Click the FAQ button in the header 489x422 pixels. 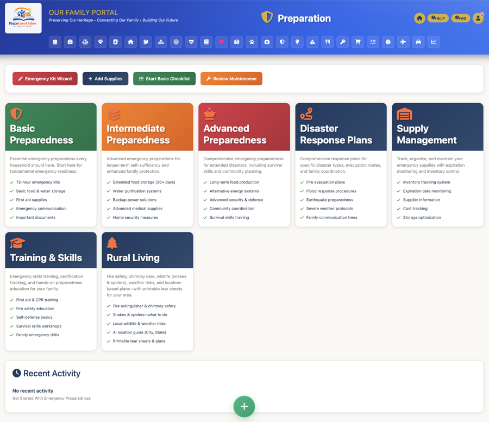461,18
